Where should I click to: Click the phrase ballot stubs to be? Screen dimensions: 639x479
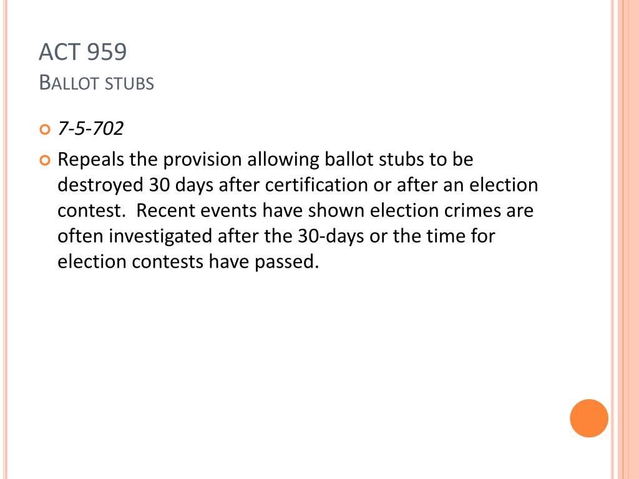tap(399, 159)
